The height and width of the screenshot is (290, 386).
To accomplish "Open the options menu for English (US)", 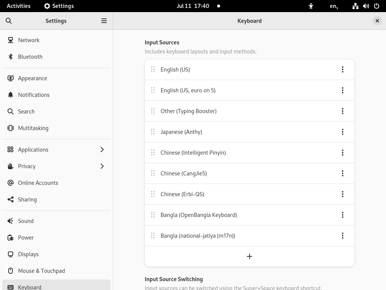I will pyautogui.click(x=343, y=69).
